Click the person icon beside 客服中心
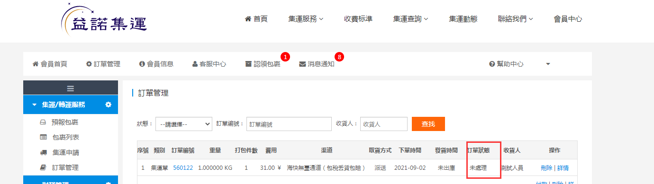This screenshot has height=184, width=654. (x=195, y=64)
